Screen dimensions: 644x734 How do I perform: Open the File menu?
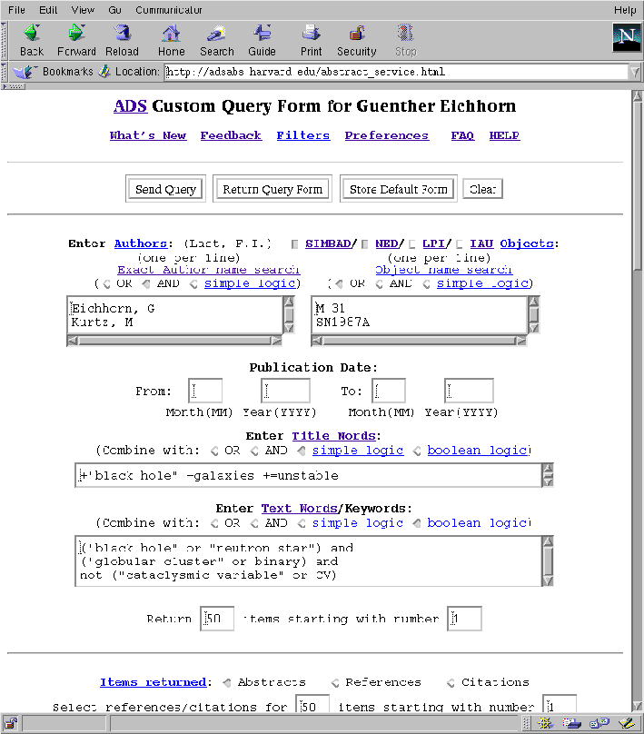coord(16,10)
